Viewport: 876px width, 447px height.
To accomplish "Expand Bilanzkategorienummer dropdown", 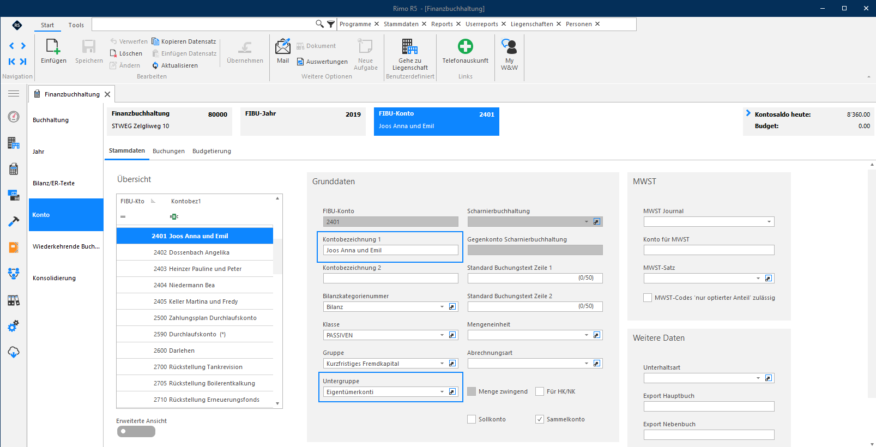I will (x=442, y=307).
